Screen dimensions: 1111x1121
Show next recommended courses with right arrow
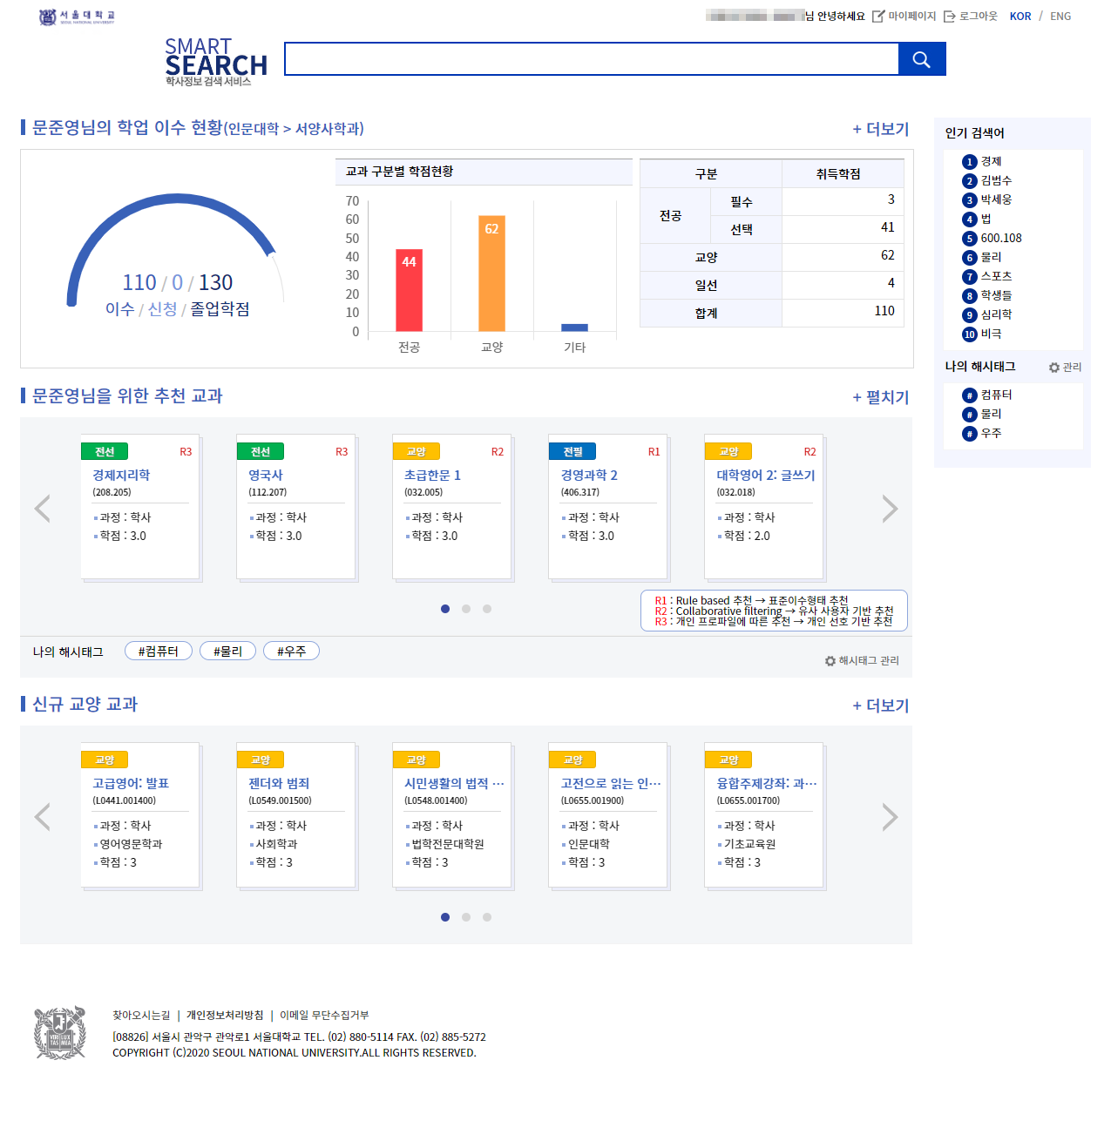click(889, 509)
